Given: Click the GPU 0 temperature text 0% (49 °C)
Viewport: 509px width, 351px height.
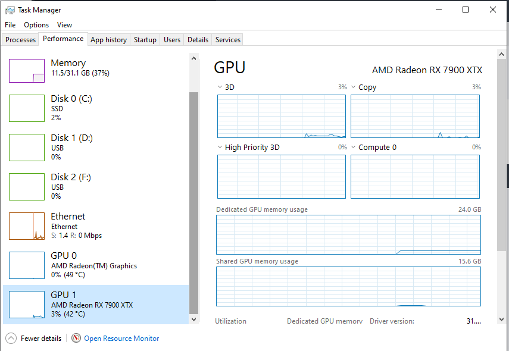Looking at the screenshot, I should [68, 275].
